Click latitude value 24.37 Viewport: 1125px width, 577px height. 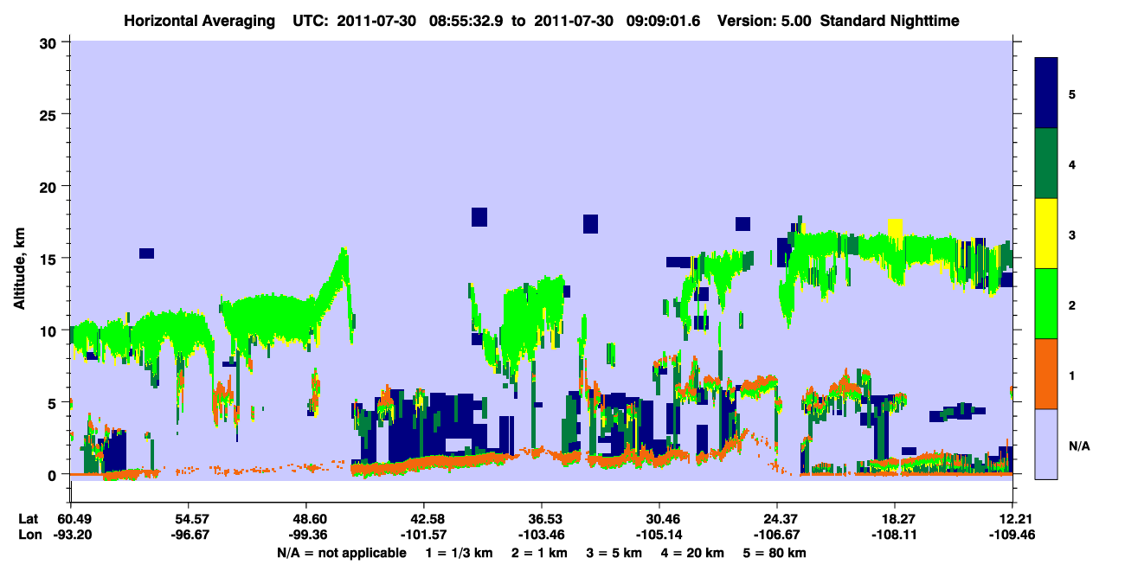click(x=777, y=518)
